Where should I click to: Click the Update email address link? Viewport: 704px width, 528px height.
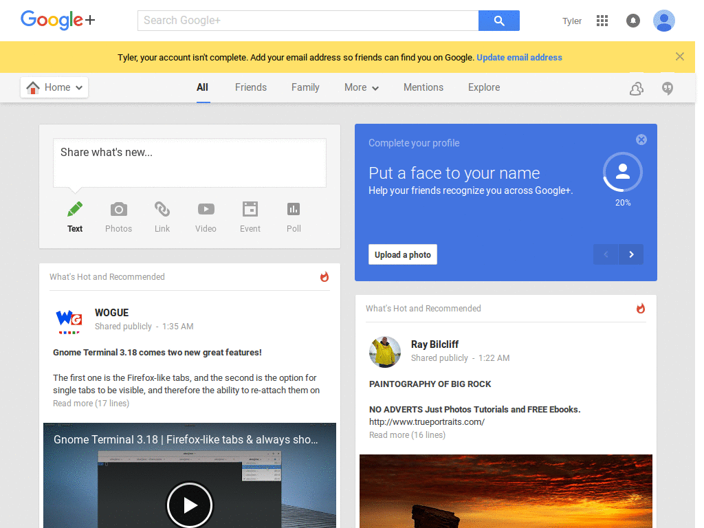(519, 58)
